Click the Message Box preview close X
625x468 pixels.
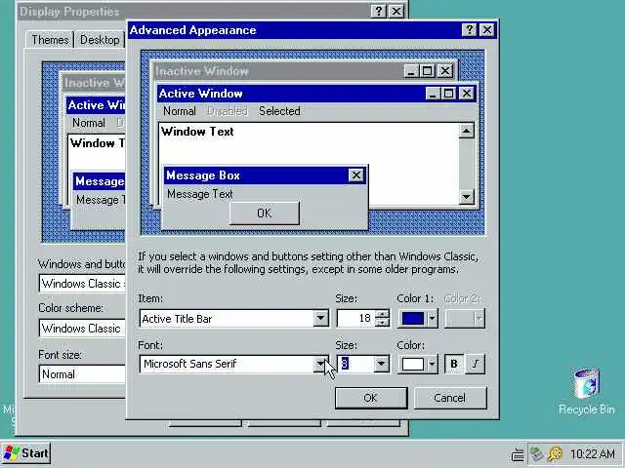(355, 175)
